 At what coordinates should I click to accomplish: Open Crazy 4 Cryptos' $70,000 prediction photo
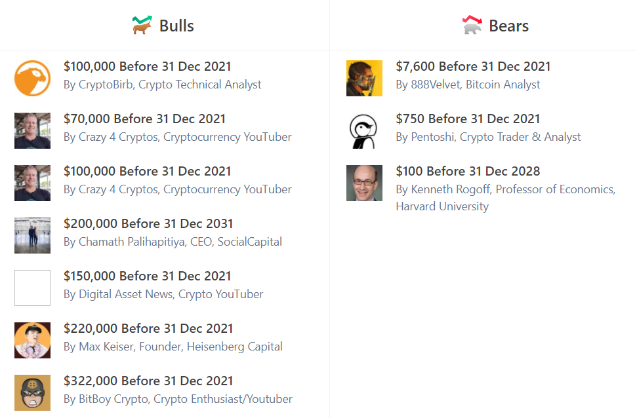pos(33,130)
